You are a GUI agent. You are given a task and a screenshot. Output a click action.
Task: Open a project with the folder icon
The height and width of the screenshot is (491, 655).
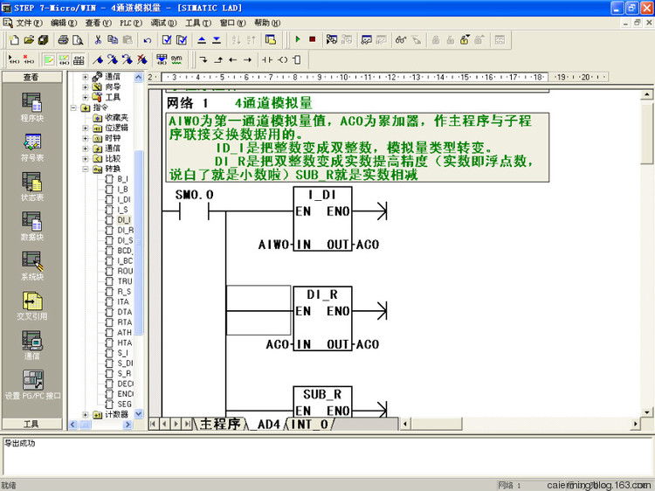[29, 39]
